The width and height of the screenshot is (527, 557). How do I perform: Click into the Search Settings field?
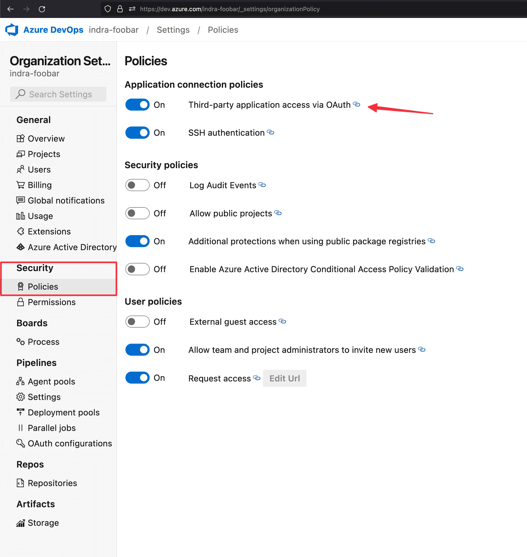pos(58,94)
